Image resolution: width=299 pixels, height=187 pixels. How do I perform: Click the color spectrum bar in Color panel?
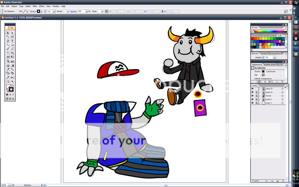[269, 31]
